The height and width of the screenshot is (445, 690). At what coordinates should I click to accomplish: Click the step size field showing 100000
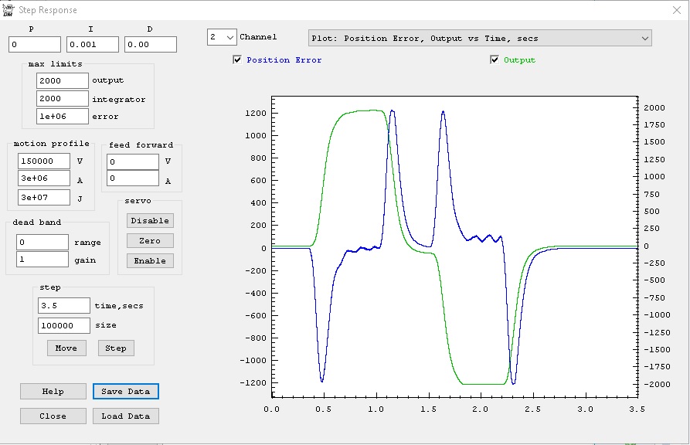click(63, 326)
